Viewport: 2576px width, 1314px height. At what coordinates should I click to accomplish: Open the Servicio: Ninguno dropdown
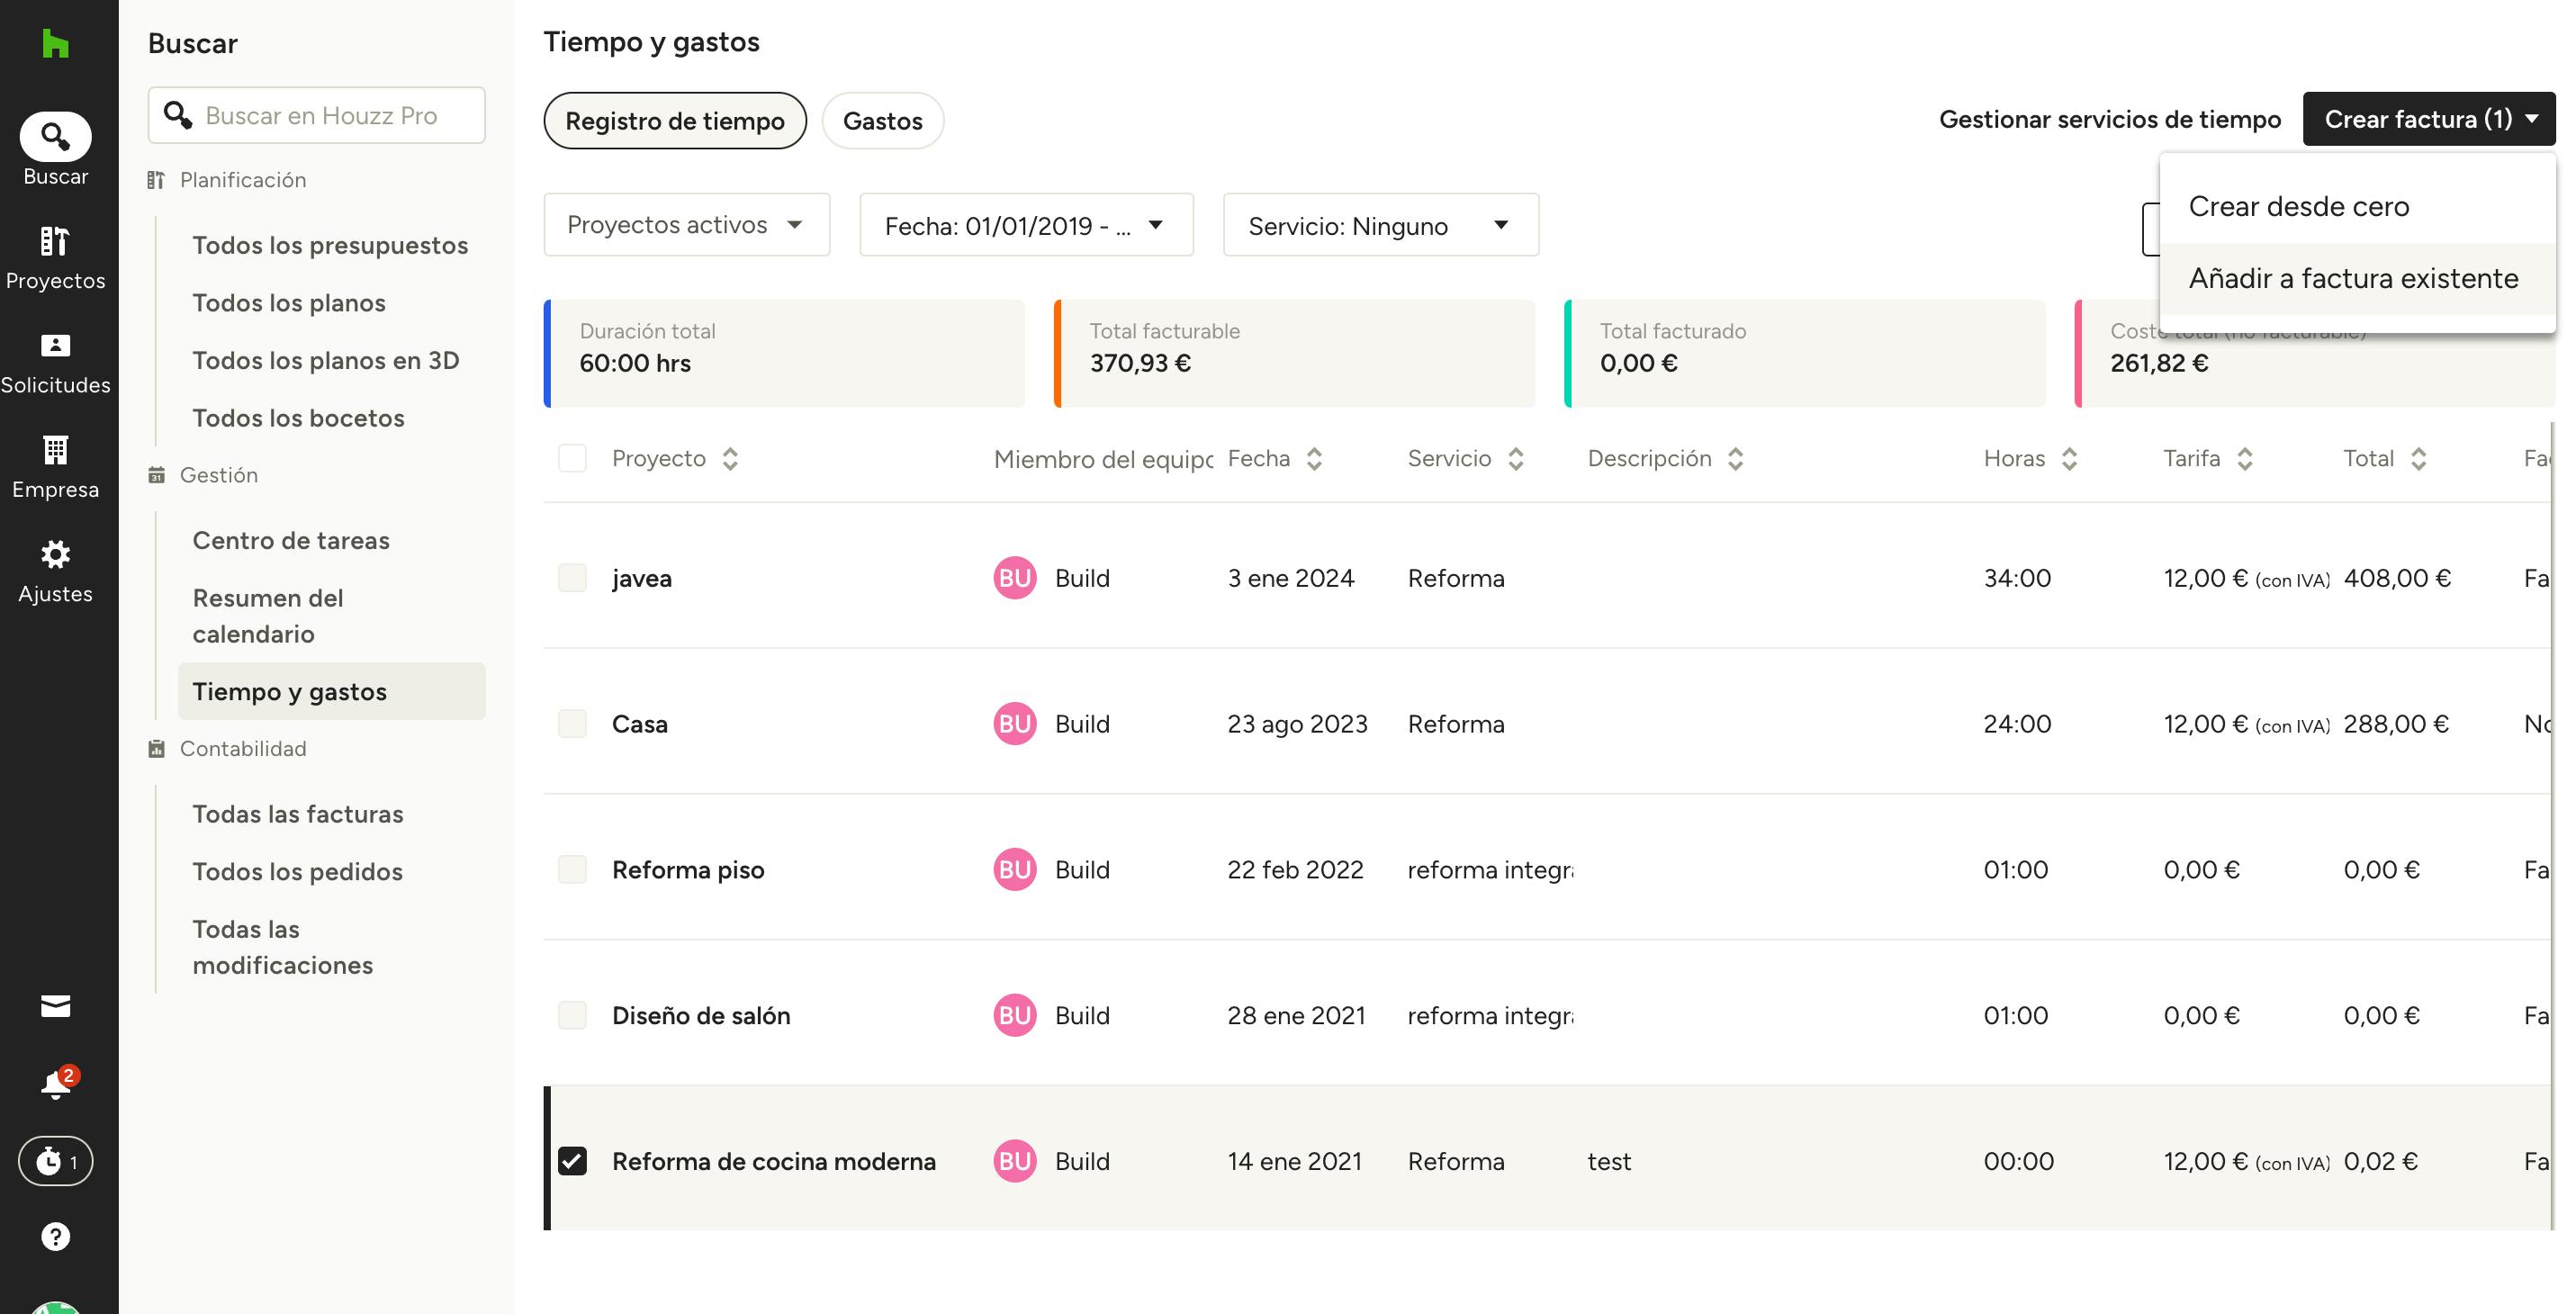tap(1379, 225)
